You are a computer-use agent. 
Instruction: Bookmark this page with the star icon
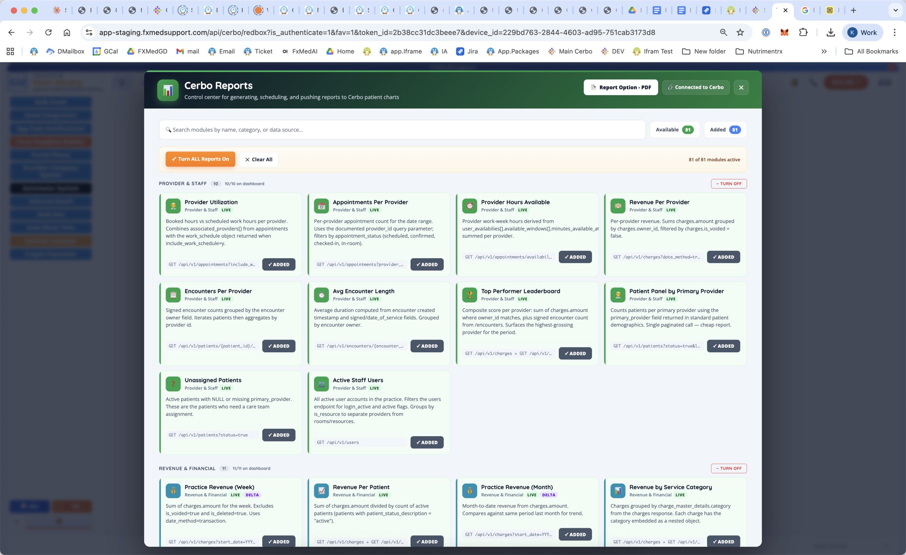pos(740,32)
